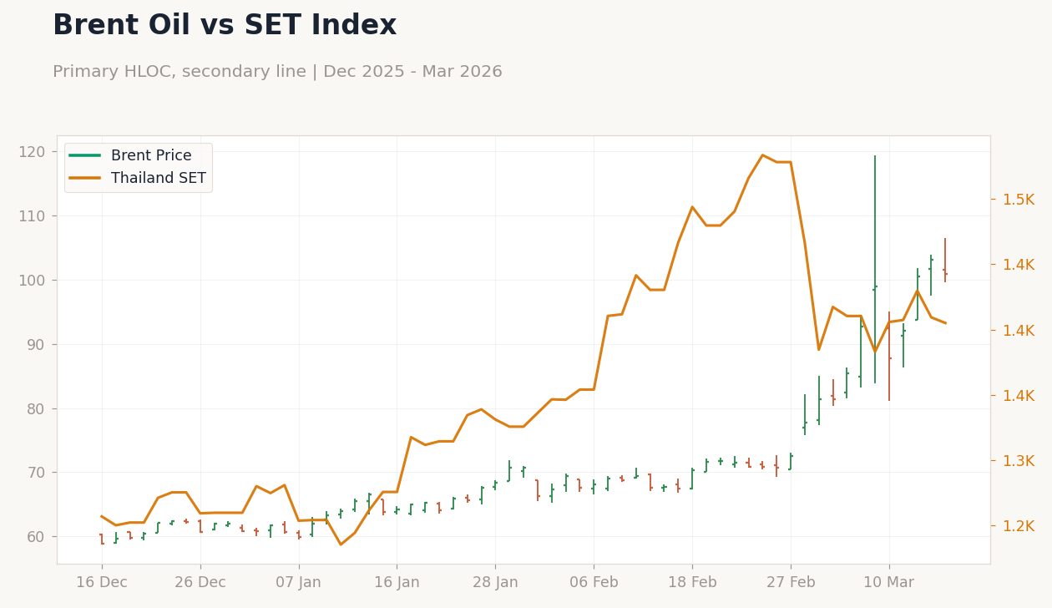
Task: Click the Thailand SET line's highest peak point
Action: [762, 155]
